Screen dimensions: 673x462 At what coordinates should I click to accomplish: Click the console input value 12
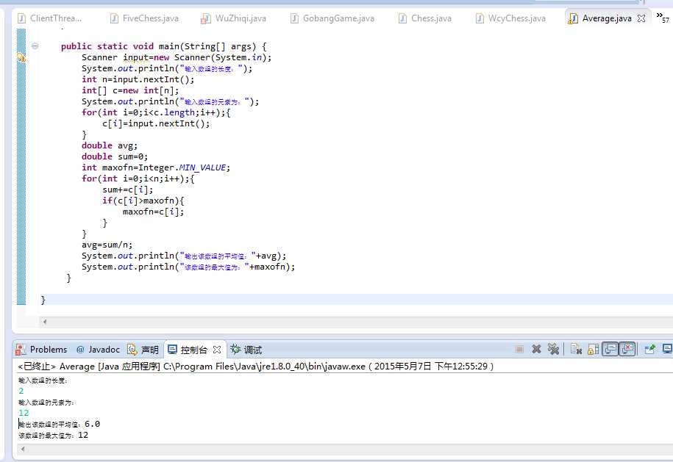coord(24,413)
